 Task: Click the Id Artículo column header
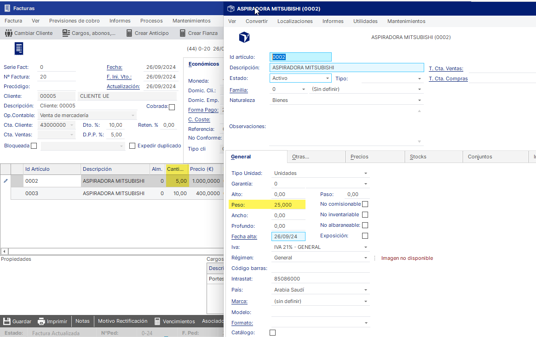[52, 169]
